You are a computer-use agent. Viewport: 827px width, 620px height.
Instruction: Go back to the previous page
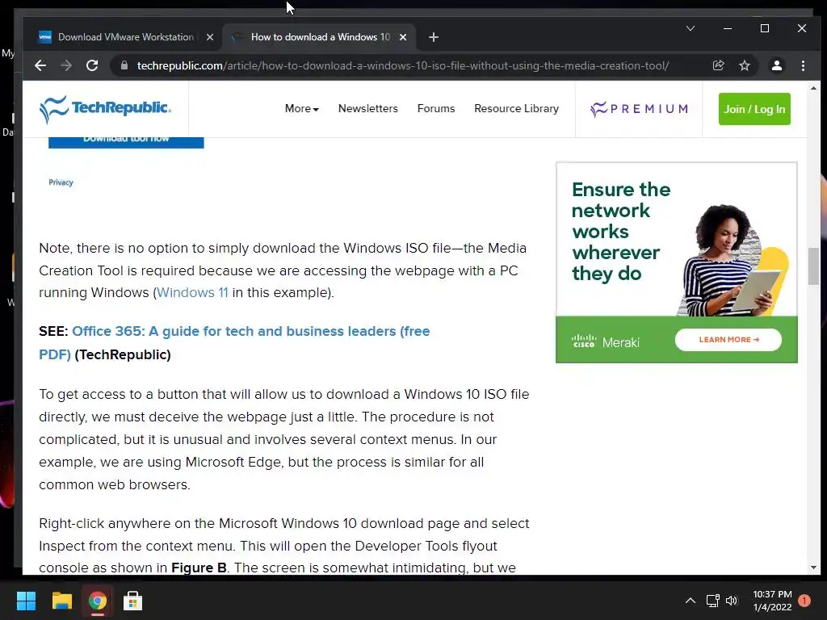coord(40,65)
